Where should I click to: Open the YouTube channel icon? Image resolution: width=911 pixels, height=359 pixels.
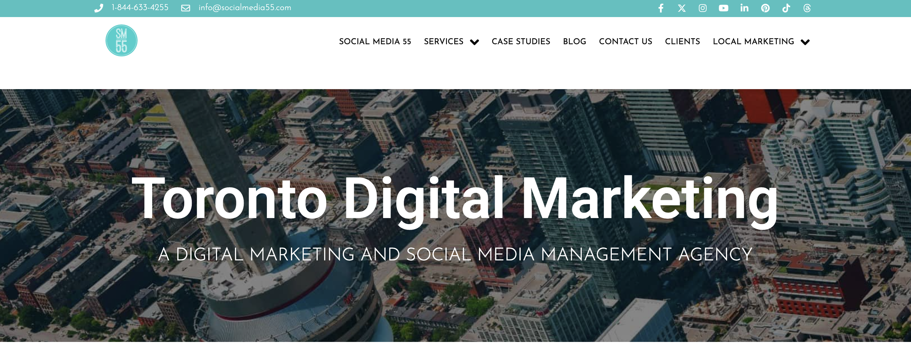coord(723,8)
